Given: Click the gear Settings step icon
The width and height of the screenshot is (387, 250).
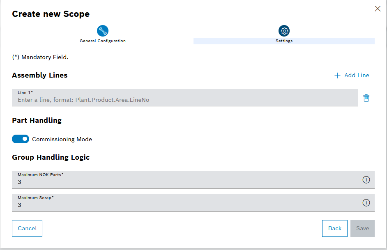Looking at the screenshot, I should 284,30.
